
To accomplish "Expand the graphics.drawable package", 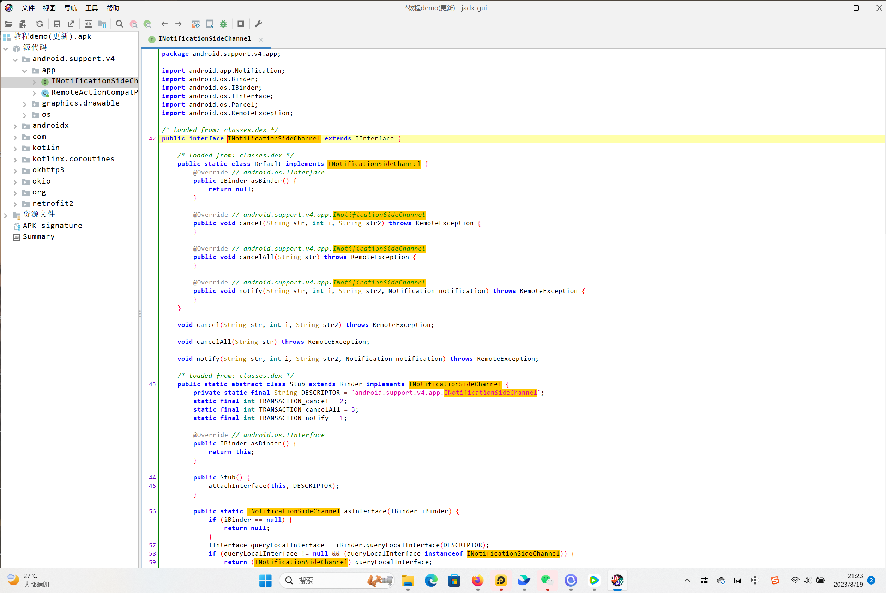I will [25, 104].
